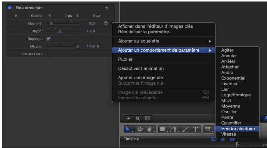Select Annuler behavior in the submenu
Screen dimensions: 267x148
pos(238,56)
